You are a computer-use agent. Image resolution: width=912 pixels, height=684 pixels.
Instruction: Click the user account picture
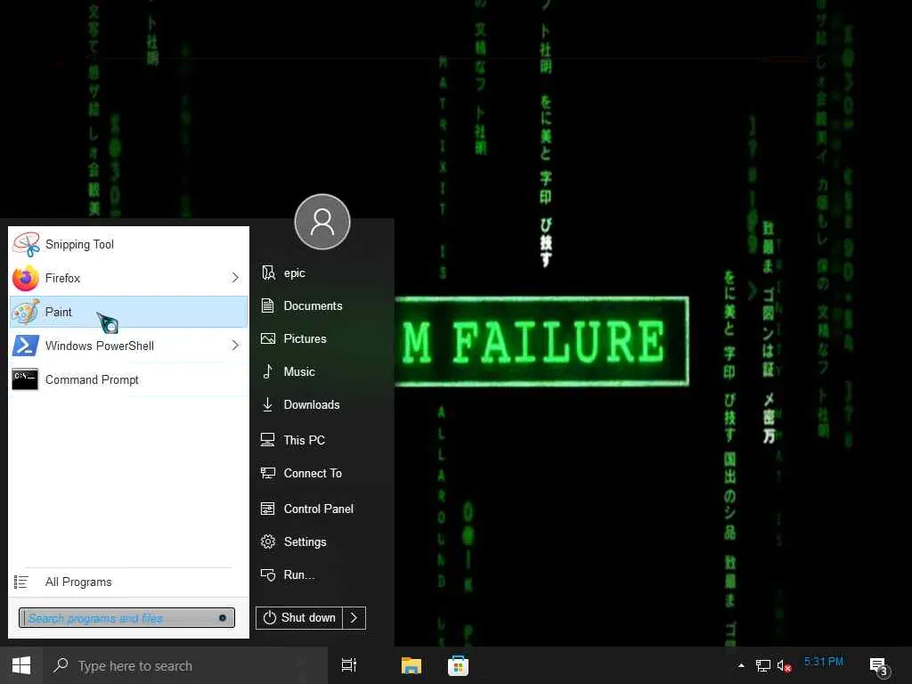[x=322, y=222]
